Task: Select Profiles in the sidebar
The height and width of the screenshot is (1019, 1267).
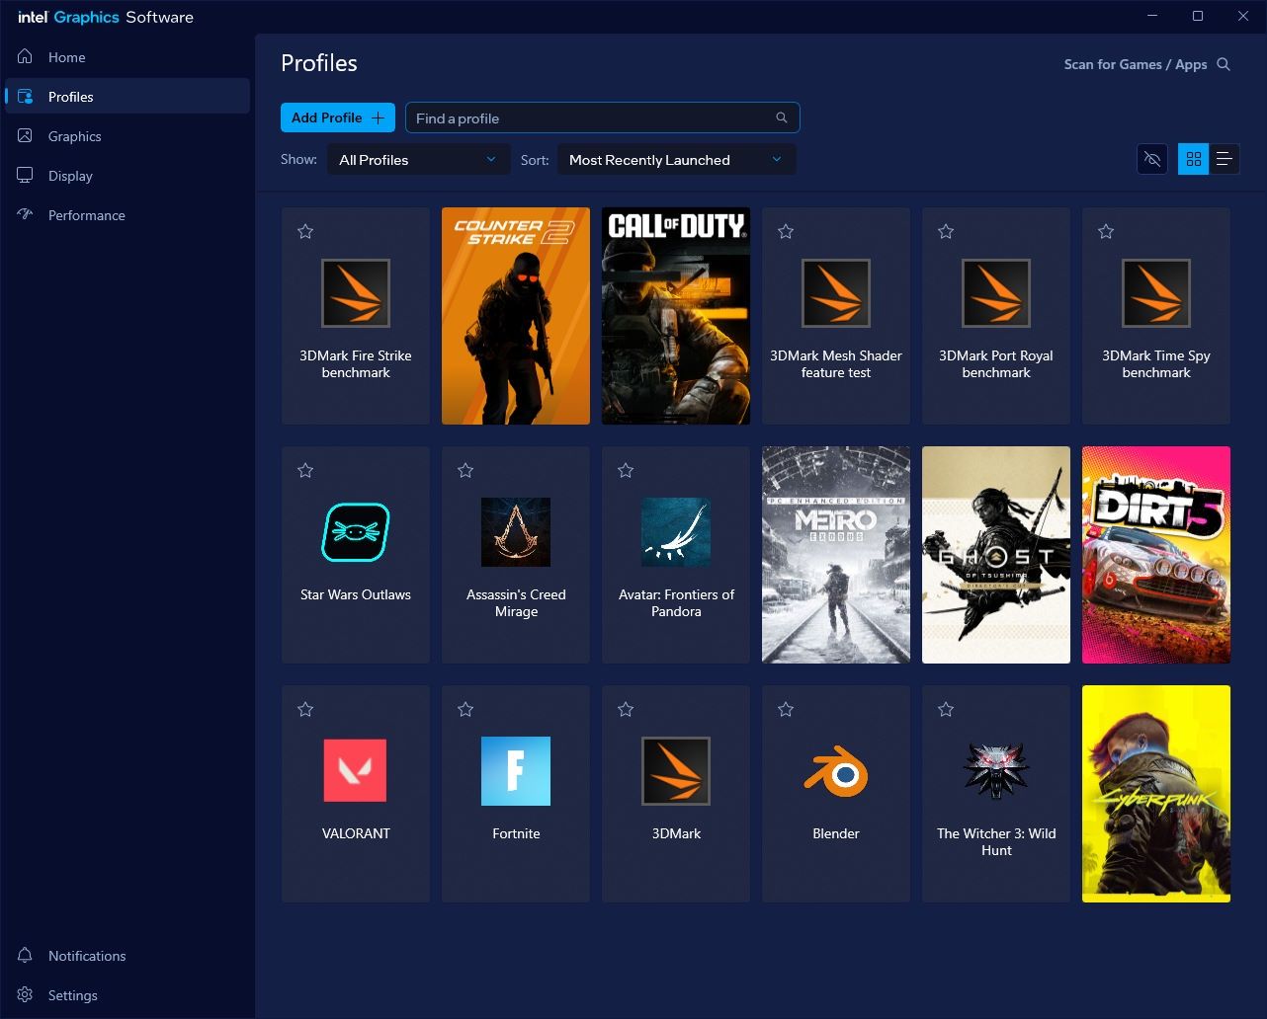Action: tap(127, 97)
